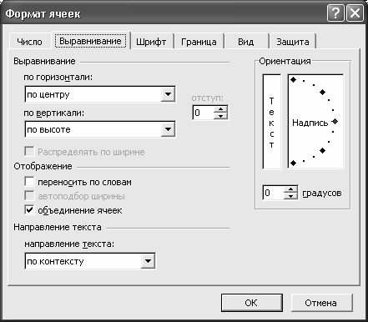Select the vertical 'Текст' orientation box
Screen dimensions: 368x322
pyautogui.click(x=271, y=122)
